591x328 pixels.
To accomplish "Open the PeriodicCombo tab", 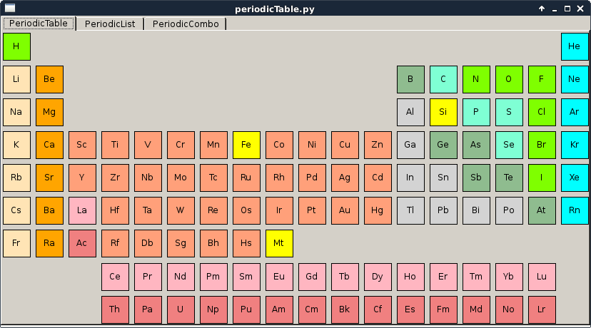I will 186,24.
